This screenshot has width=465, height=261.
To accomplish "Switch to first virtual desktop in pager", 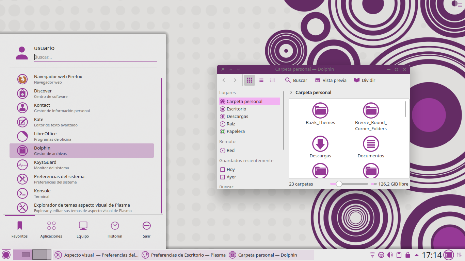I will 22,255.
